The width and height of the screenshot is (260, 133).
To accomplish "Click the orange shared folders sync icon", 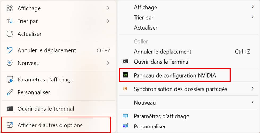I will point(125,89).
